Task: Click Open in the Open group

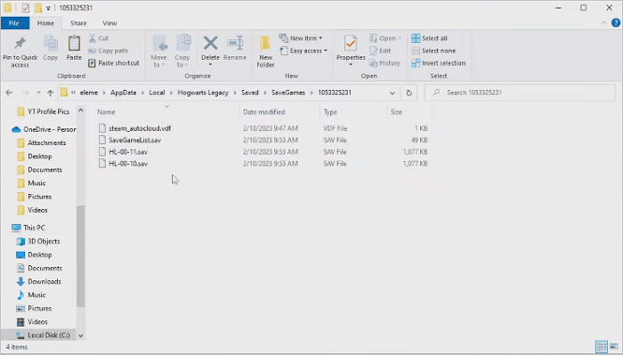Action: pos(385,38)
